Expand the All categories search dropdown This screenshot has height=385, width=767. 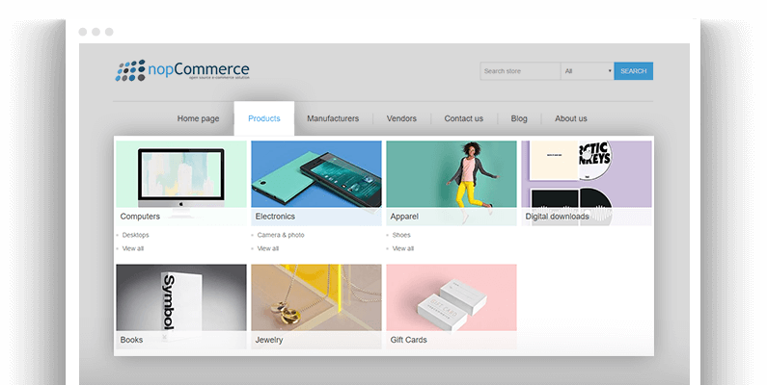click(588, 71)
